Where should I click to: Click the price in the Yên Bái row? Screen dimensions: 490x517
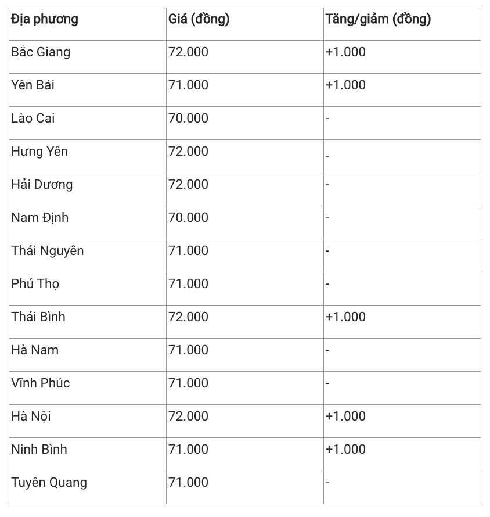click(188, 85)
